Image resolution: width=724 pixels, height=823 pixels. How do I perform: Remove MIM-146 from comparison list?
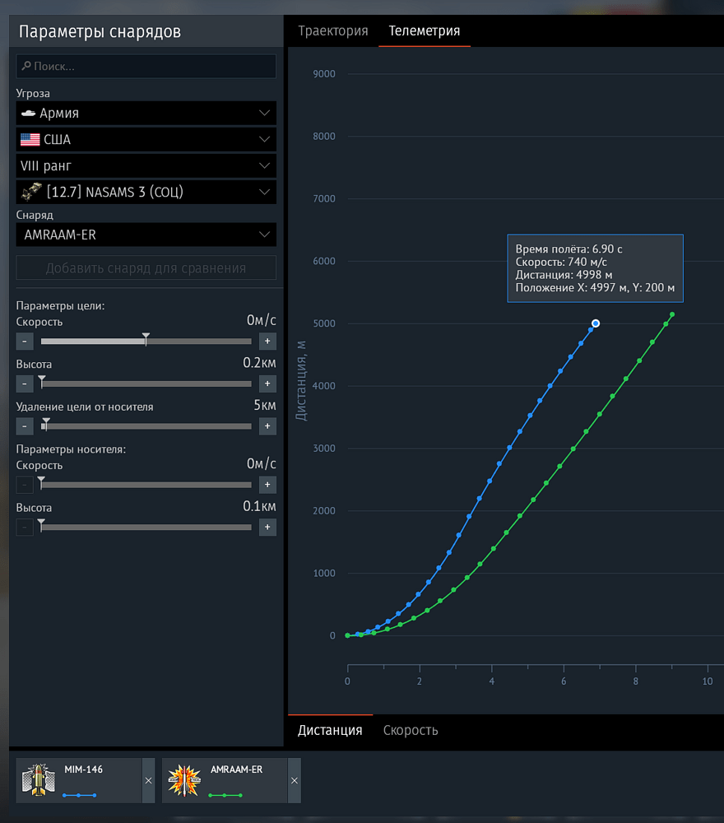pos(148,780)
